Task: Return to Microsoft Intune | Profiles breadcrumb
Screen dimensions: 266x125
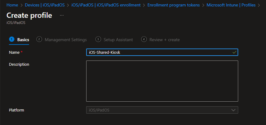Action: 231,5
